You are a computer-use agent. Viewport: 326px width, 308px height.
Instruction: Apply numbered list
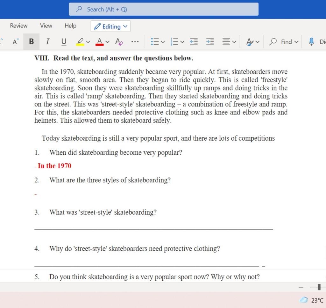point(174,42)
